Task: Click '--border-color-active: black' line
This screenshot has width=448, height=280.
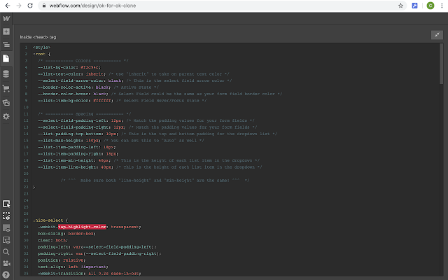Action: click(x=74, y=87)
